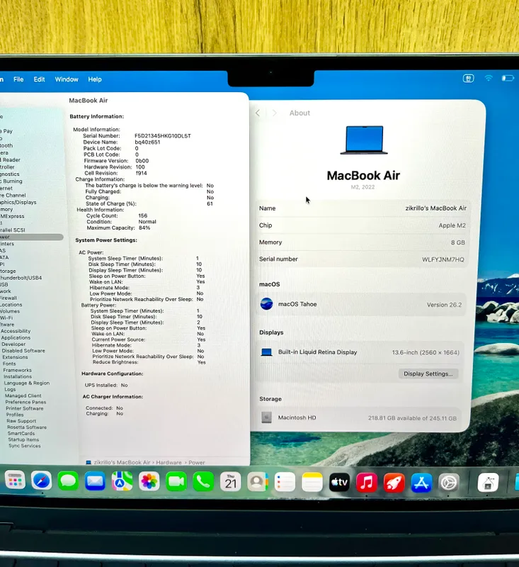The height and width of the screenshot is (567, 519).
Task: Click the Macintosh HD drive icon
Action: click(266, 417)
